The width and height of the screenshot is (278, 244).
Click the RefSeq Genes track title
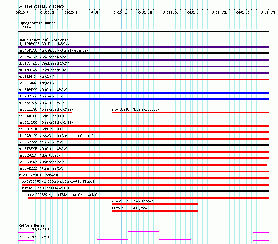(32, 225)
